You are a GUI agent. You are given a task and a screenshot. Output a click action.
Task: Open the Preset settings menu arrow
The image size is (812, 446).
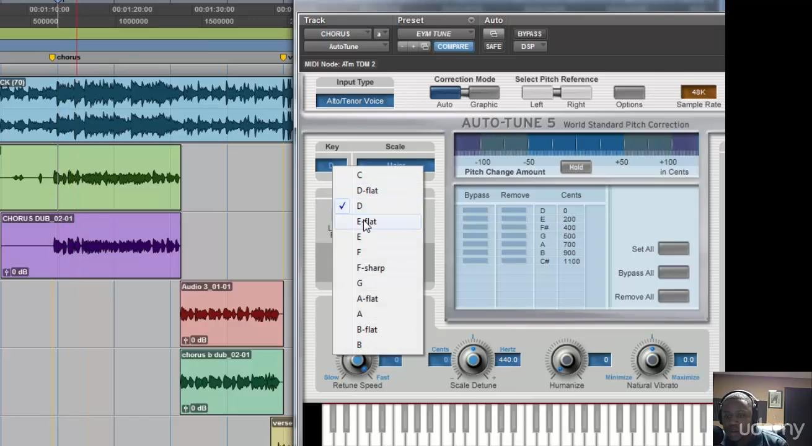pyautogui.click(x=471, y=20)
